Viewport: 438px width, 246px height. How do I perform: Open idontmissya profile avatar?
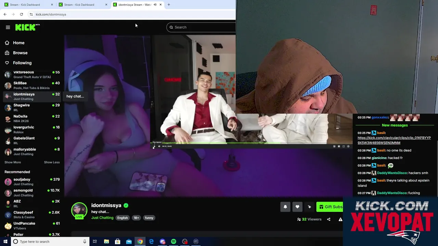point(79,210)
